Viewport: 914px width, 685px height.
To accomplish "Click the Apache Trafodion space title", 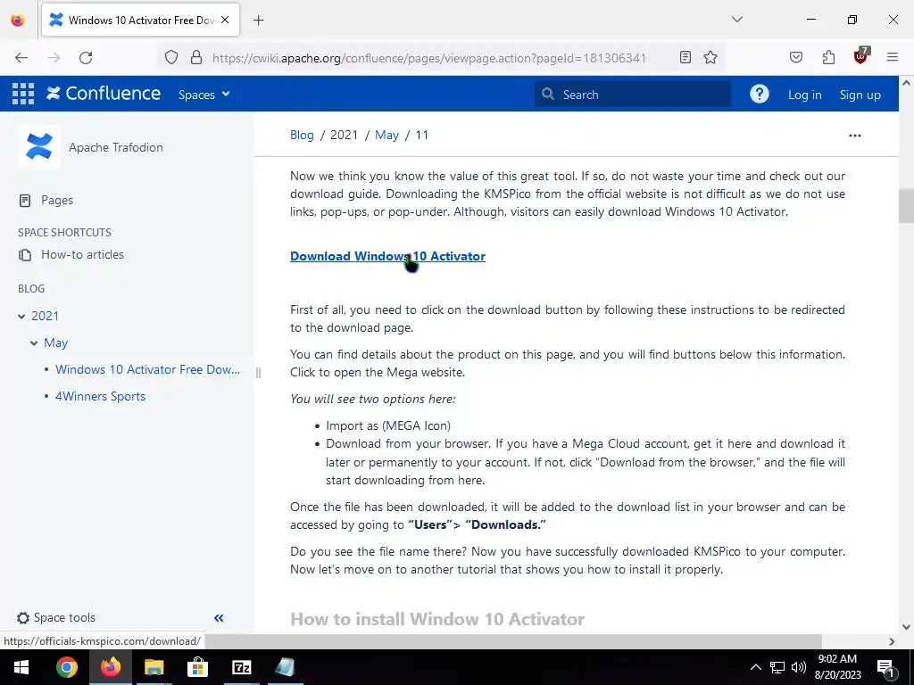I will coord(116,147).
